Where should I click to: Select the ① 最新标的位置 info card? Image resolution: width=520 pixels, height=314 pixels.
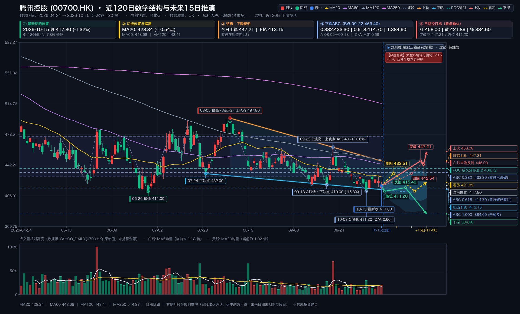coord(68,30)
